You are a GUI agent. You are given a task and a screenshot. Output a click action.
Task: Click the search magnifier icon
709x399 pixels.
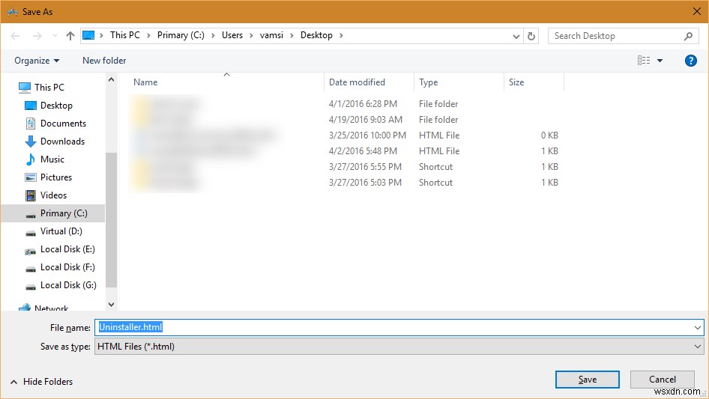coord(688,36)
